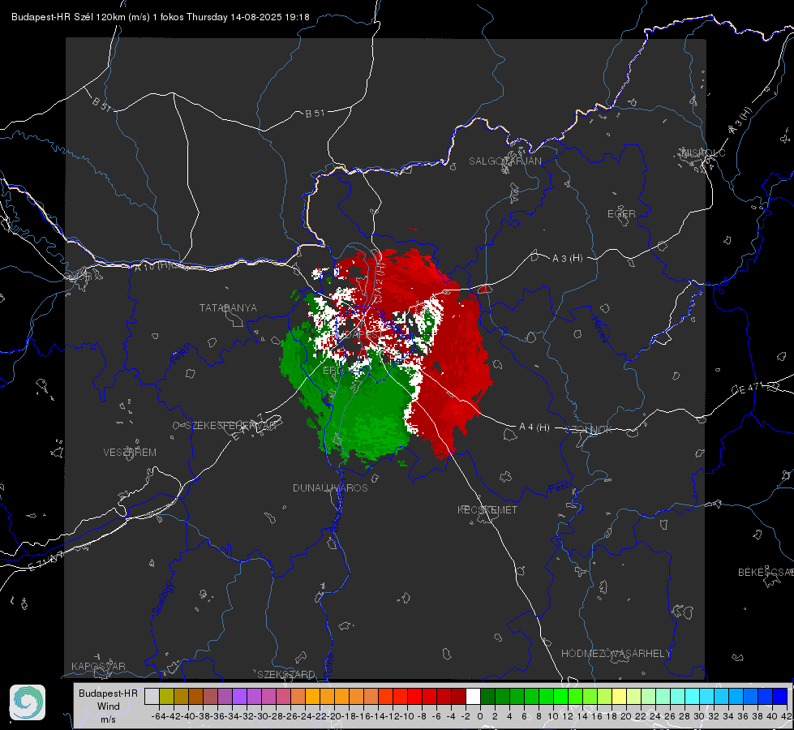Select the dark red swatch between -4 and -2
This screenshot has height=730, width=794.
pos(458,696)
